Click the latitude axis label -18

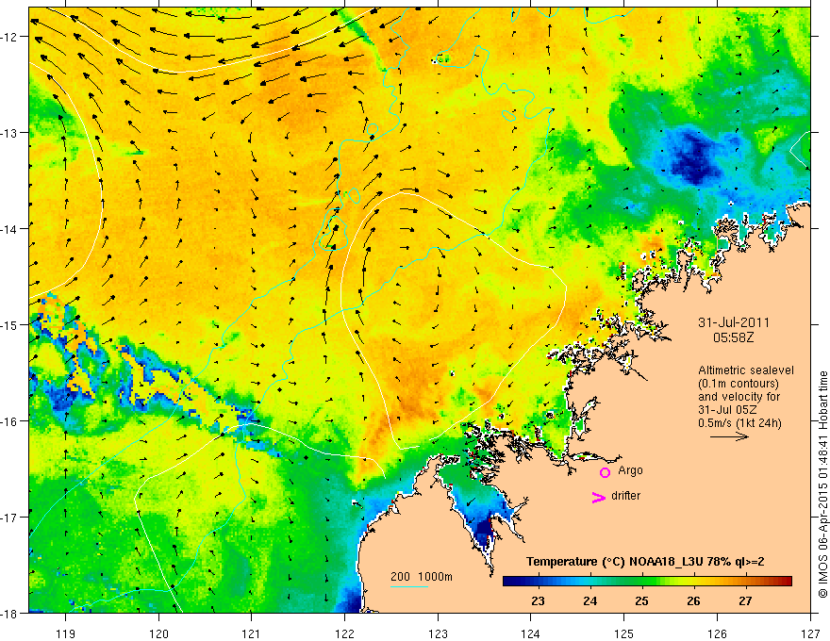click(x=9, y=613)
